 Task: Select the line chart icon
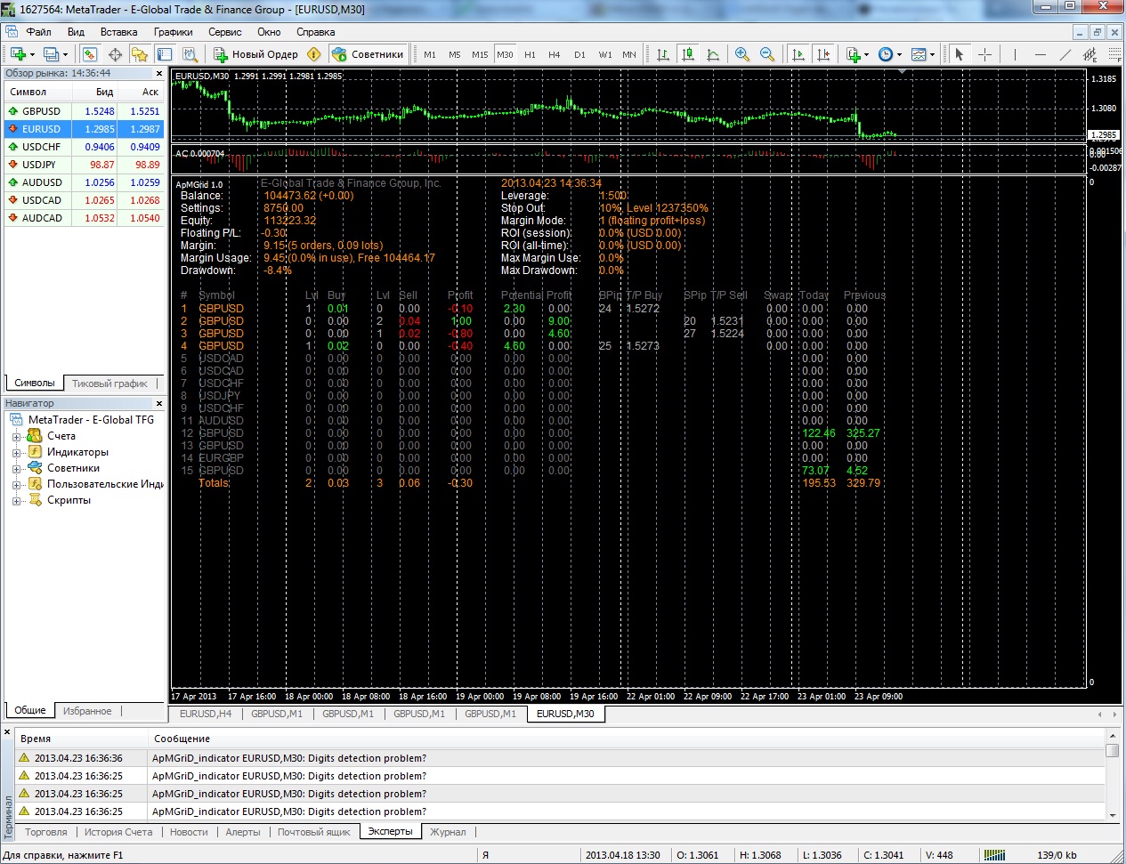point(713,54)
